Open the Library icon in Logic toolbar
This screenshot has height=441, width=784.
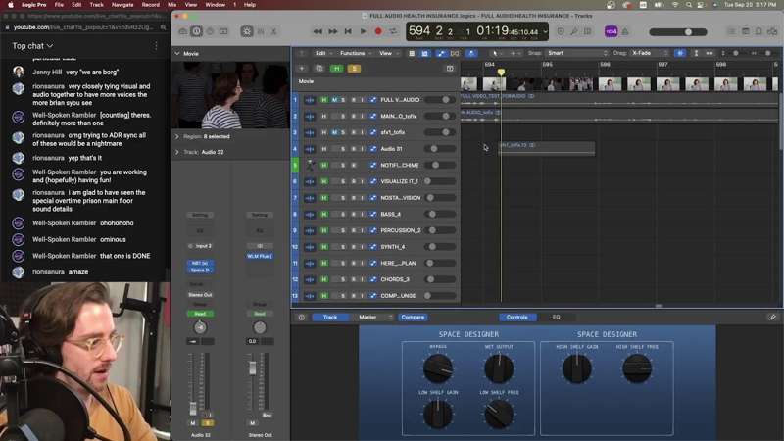point(183,31)
